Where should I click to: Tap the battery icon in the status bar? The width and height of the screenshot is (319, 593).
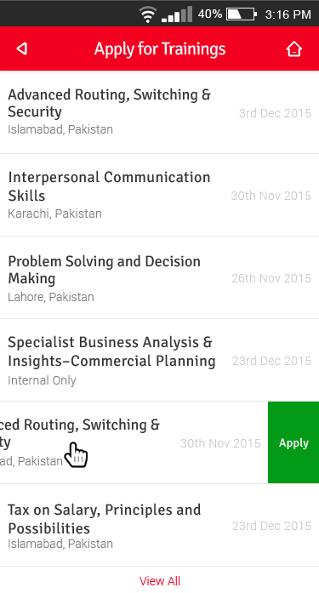(242, 14)
